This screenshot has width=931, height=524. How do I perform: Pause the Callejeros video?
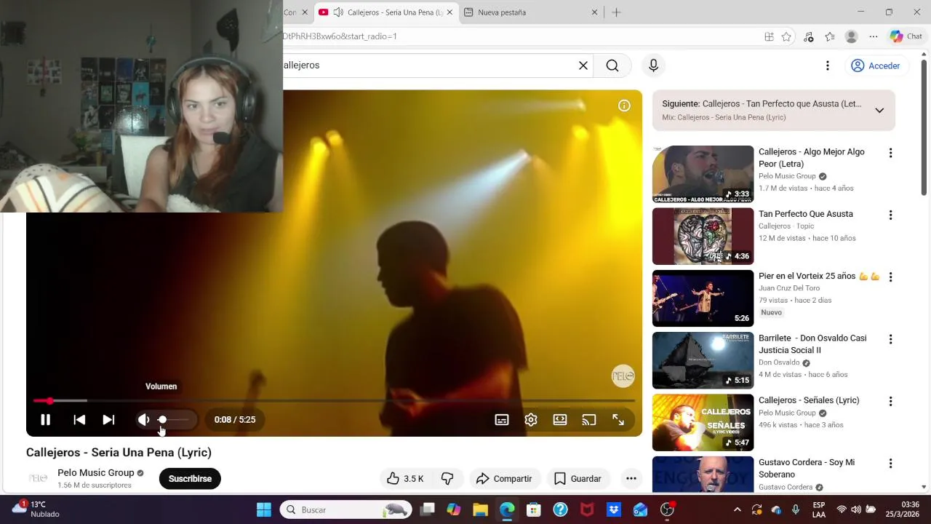[x=45, y=420]
